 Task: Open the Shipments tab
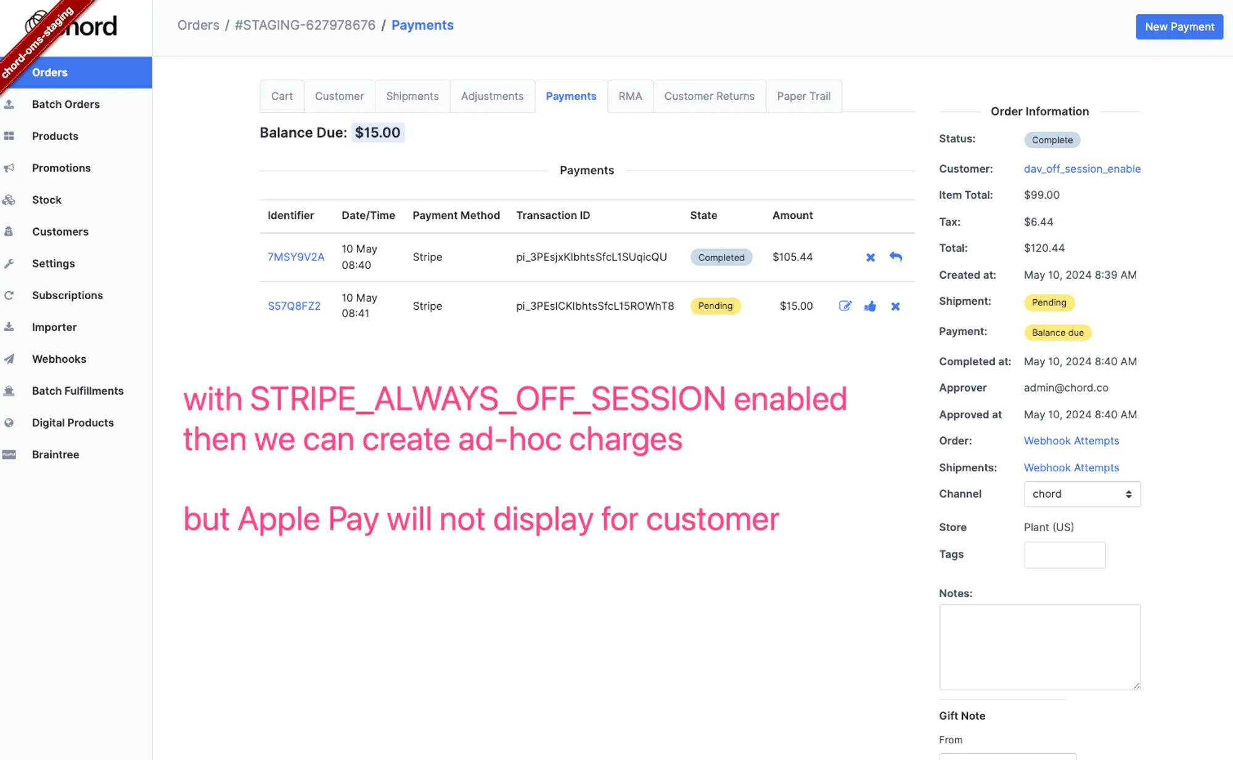tap(412, 96)
